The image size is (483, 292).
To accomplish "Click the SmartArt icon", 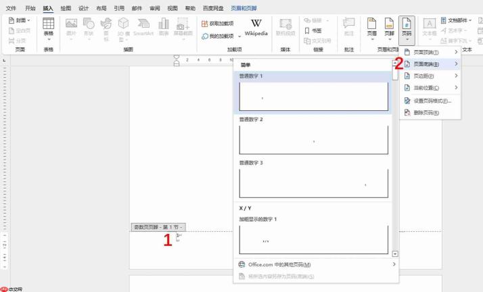I will pos(143,24).
